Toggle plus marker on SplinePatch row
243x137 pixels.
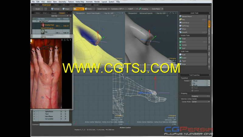34,111
